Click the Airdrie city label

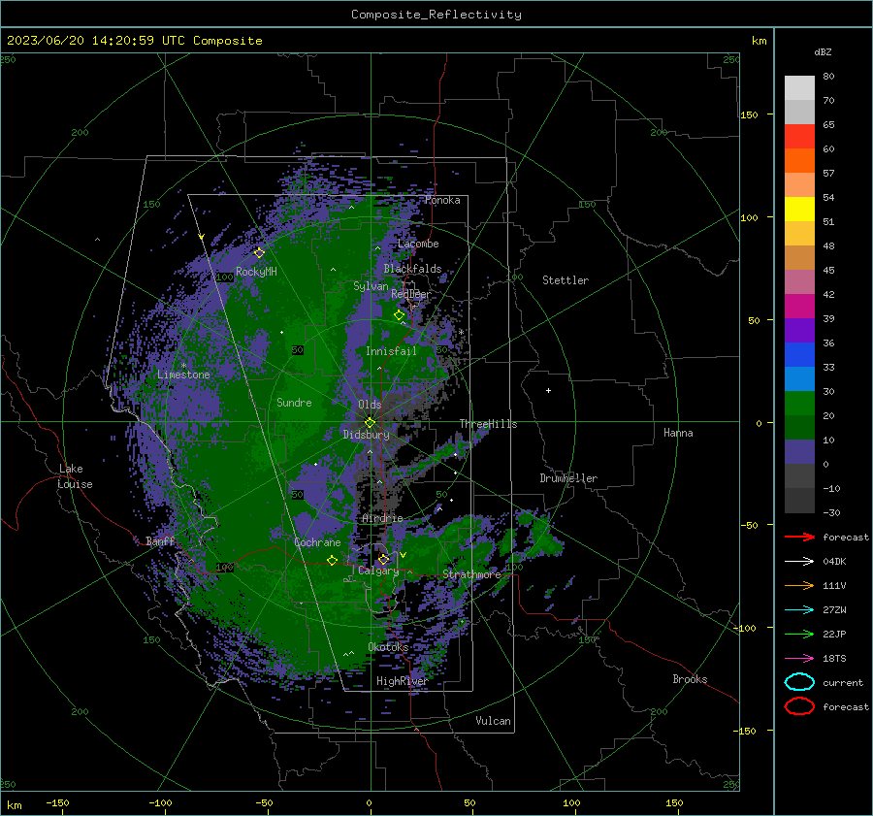pos(382,518)
